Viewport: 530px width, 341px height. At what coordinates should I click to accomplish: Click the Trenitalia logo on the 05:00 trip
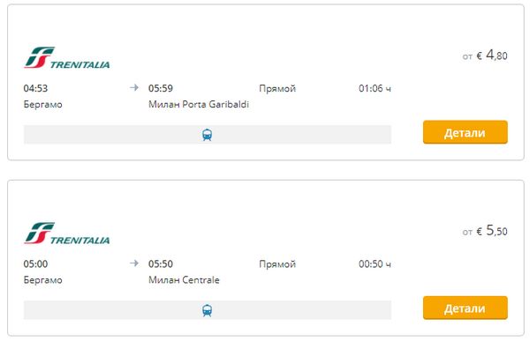click(67, 234)
